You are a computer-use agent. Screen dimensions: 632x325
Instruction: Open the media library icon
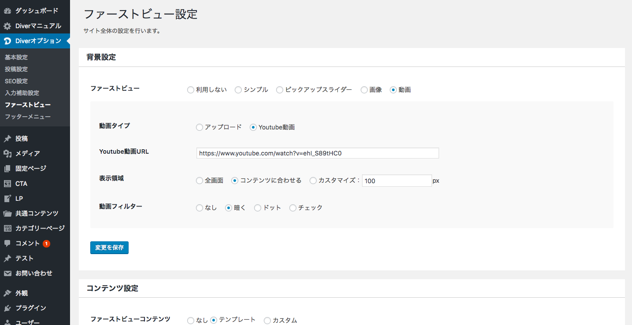pyautogui.click(x=7, y=154)
